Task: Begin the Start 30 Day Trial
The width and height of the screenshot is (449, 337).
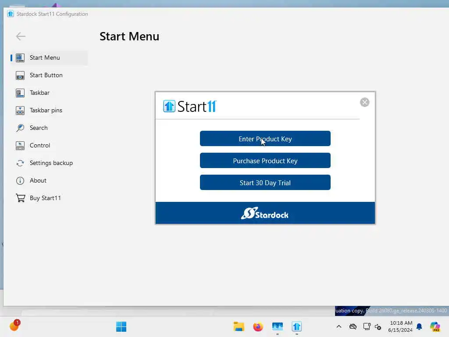Action: (265, 183)
